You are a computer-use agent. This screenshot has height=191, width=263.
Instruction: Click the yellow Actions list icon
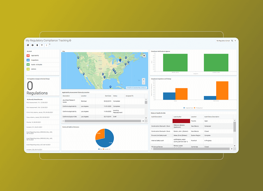[28, 69]
